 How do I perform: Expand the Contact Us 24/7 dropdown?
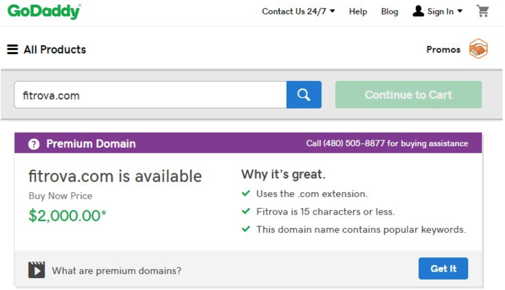click(x=298, y=12)
